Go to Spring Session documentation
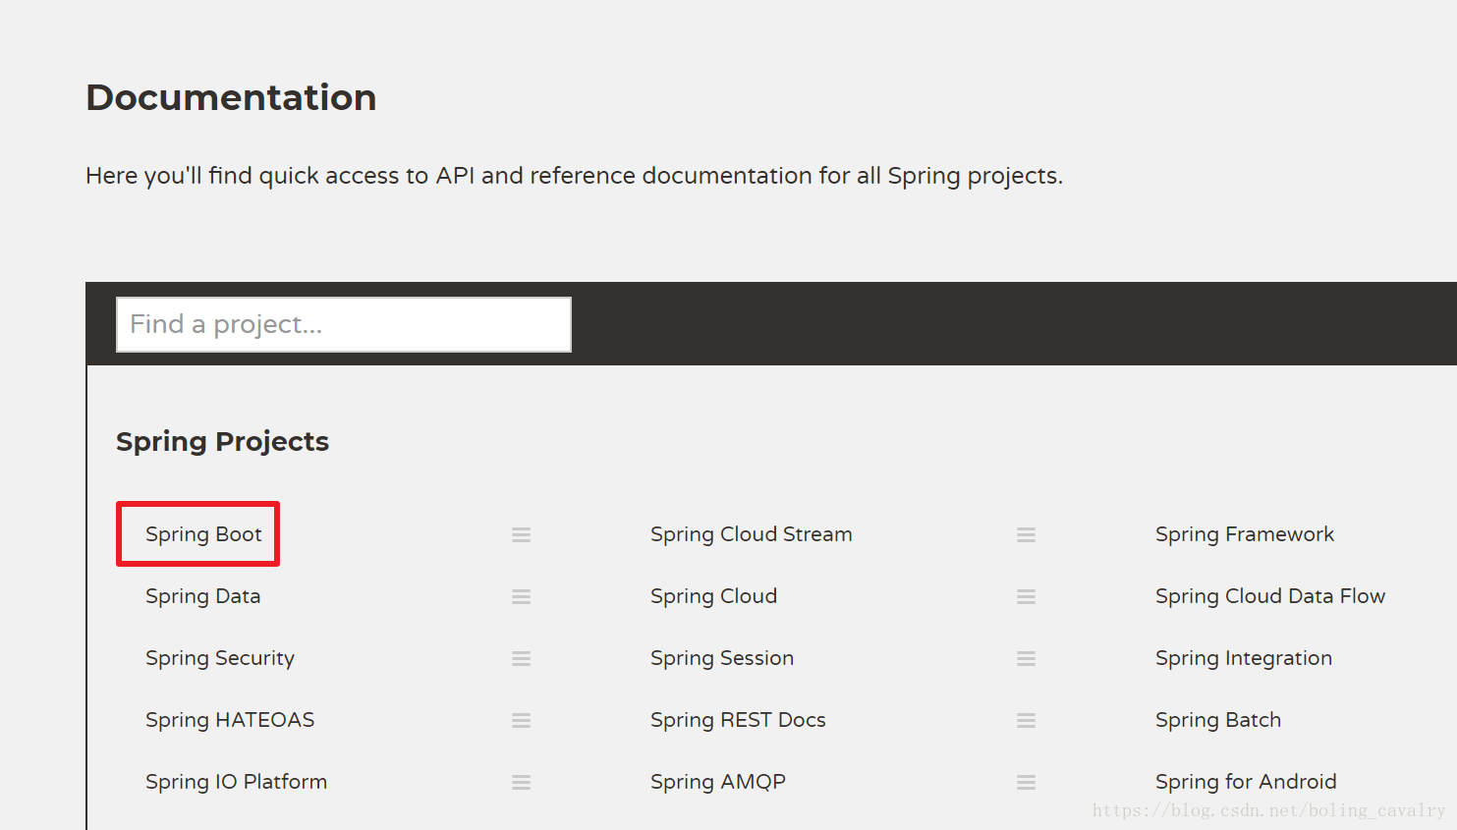The width and height of the screenshot is (1457, 830). [722, 658]
